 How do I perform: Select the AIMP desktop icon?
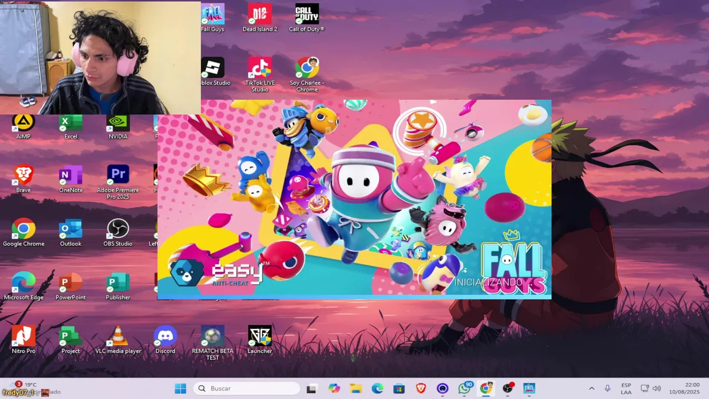coord(23,127)
